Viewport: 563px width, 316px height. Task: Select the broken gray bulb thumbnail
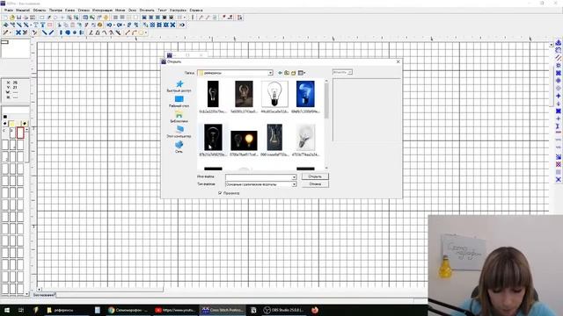pyautogui.click(x=305, y=137)
